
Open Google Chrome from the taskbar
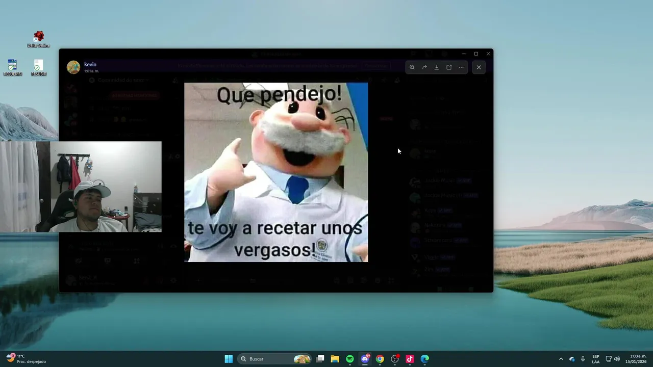[380, 359]
